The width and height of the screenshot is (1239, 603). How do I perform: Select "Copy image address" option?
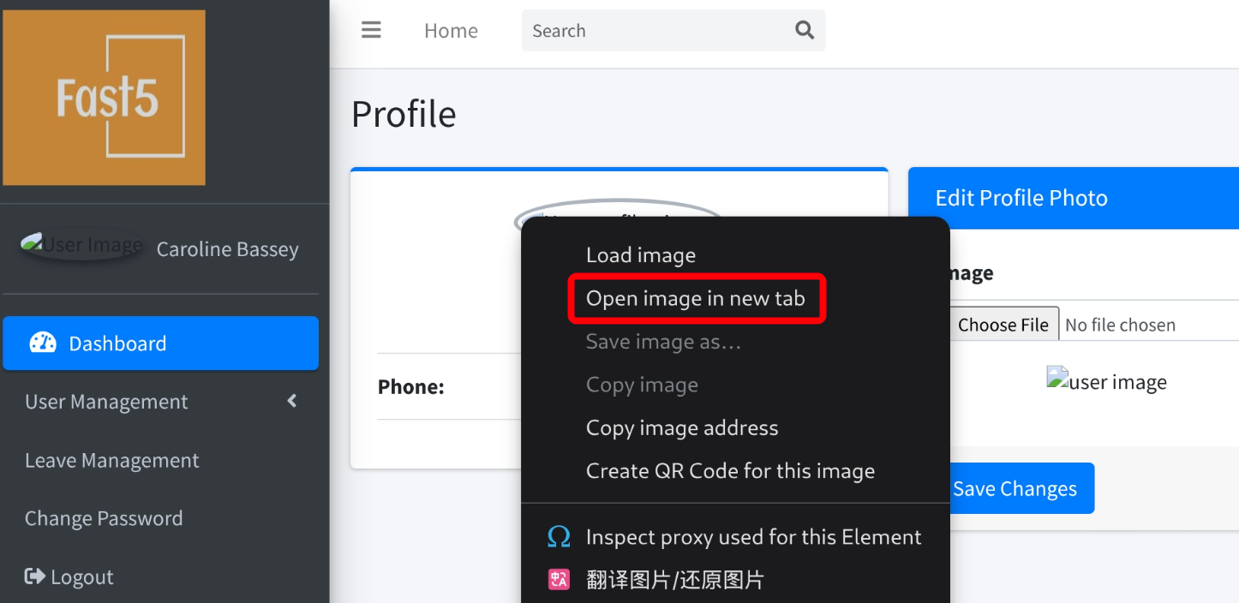point(681,427)
